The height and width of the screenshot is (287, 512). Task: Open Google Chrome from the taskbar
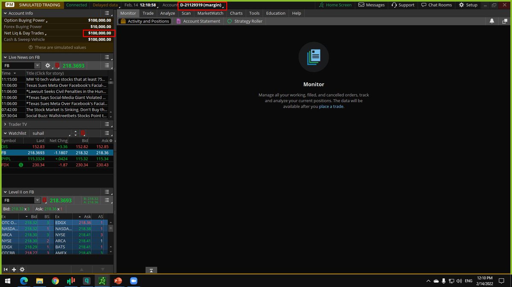point(55,281)
